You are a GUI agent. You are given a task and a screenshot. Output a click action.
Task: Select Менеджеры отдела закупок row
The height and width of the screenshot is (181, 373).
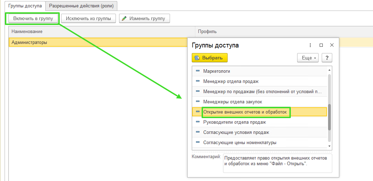pyautogui.click(x=260, y=102)
